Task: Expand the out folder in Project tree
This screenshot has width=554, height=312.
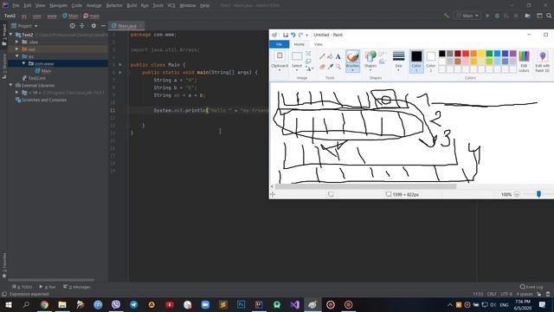Action: click(16, 49)
